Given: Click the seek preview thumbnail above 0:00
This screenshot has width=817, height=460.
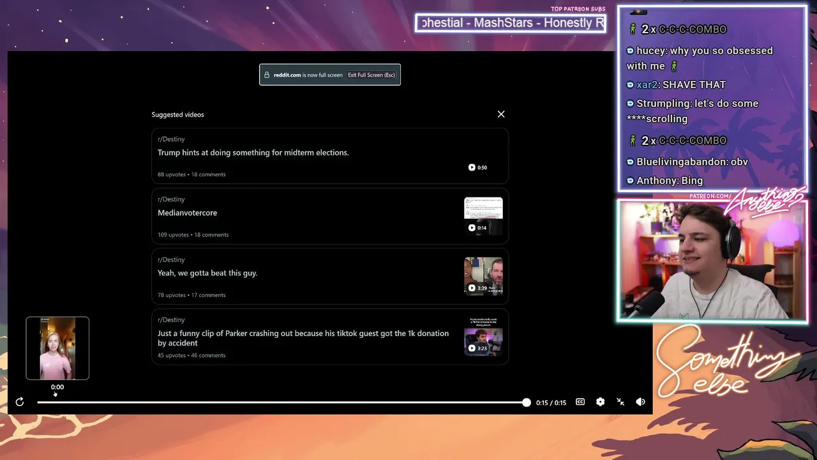Looking at the screenshot, I should 57,348.
